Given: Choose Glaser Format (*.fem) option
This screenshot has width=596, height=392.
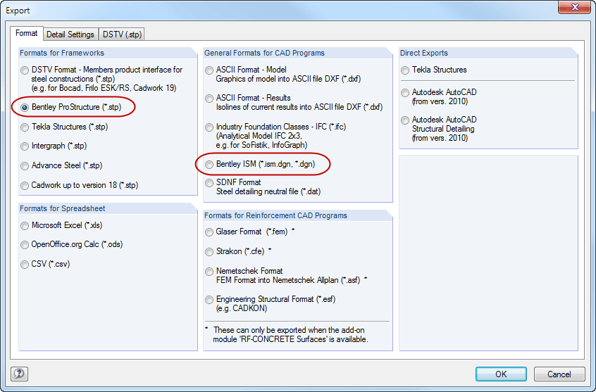Looking at the screenshot, I should [x=209, y=232].
